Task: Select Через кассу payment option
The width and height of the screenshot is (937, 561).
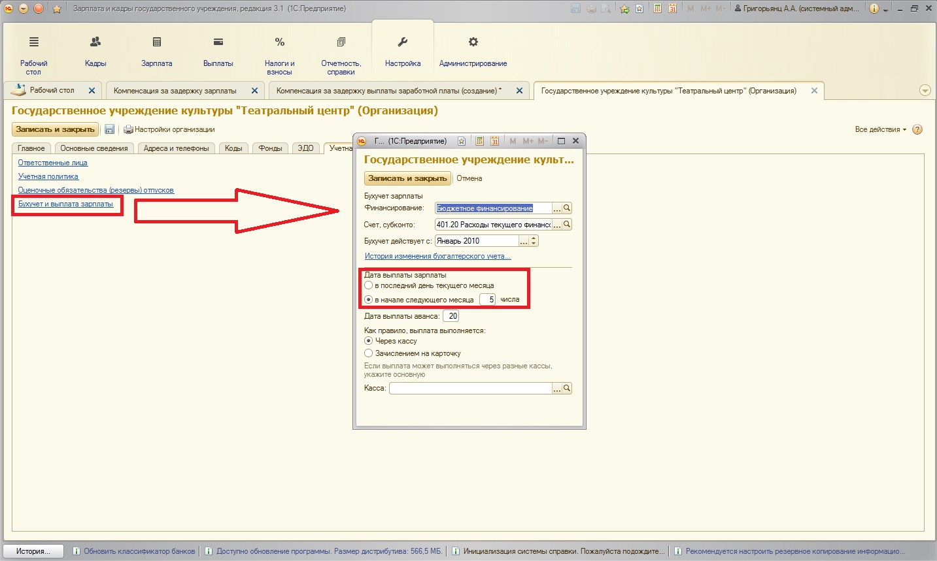Action: (x=369, y=341)
